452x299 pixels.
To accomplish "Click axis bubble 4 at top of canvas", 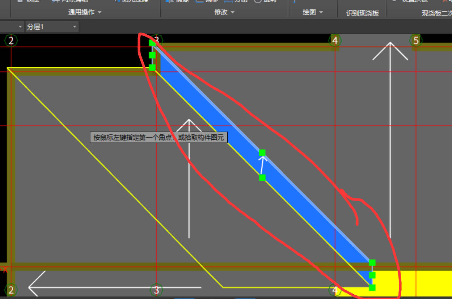I will pyautogui.click(x=335, y=40).
